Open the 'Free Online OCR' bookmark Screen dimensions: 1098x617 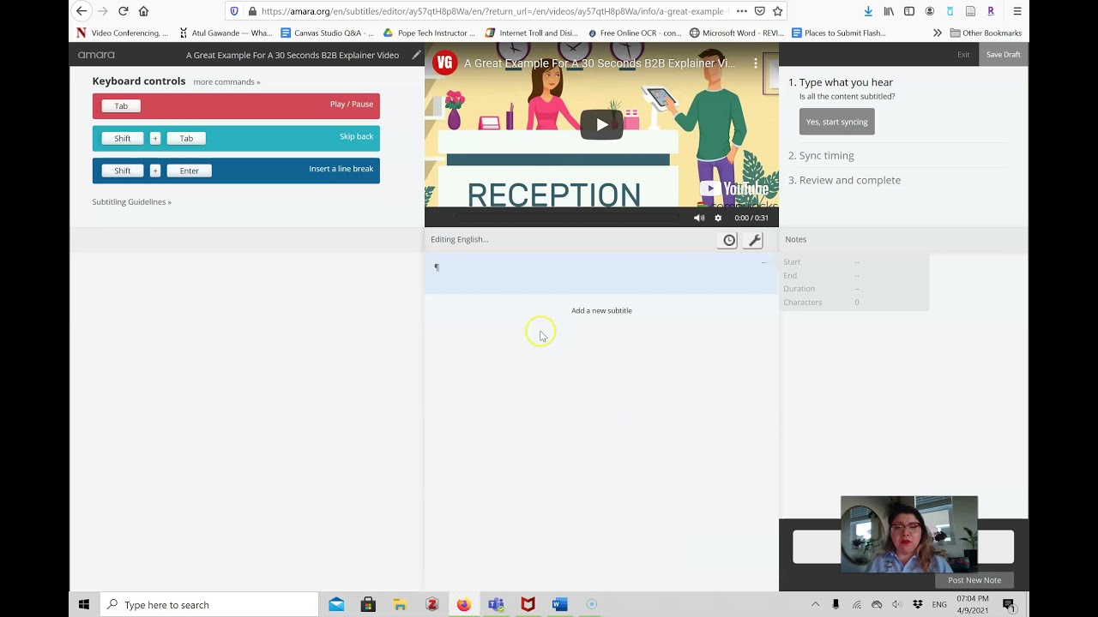[634, 33]
